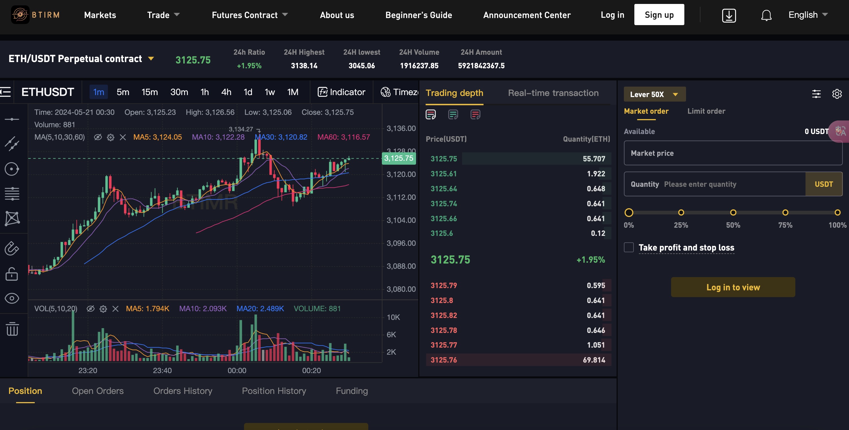Click the Sign up button

coord(659,14)
